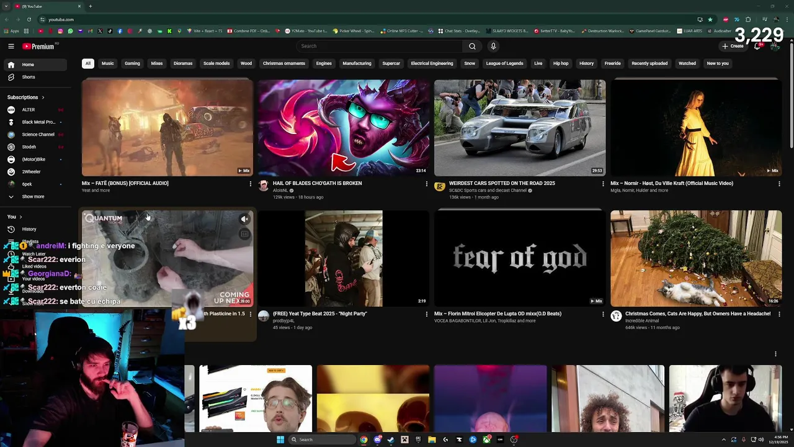Open the Subscriptions section chevron
The height and width of the screenshot is (447, 794).
tap(43, 97)
